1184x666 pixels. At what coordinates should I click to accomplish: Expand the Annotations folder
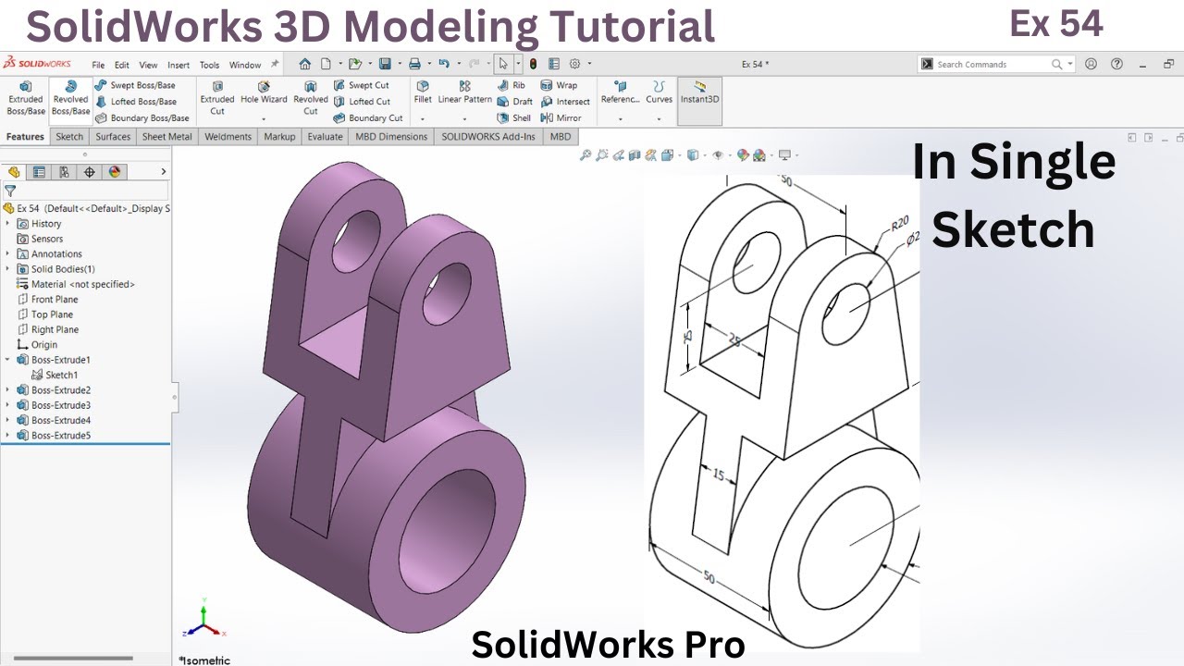[8, 253]
